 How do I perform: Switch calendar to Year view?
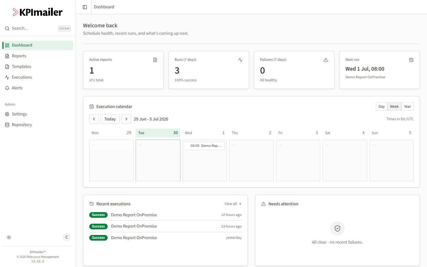407,107
